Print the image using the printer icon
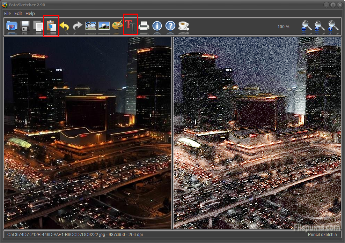 tap(144, 26)
